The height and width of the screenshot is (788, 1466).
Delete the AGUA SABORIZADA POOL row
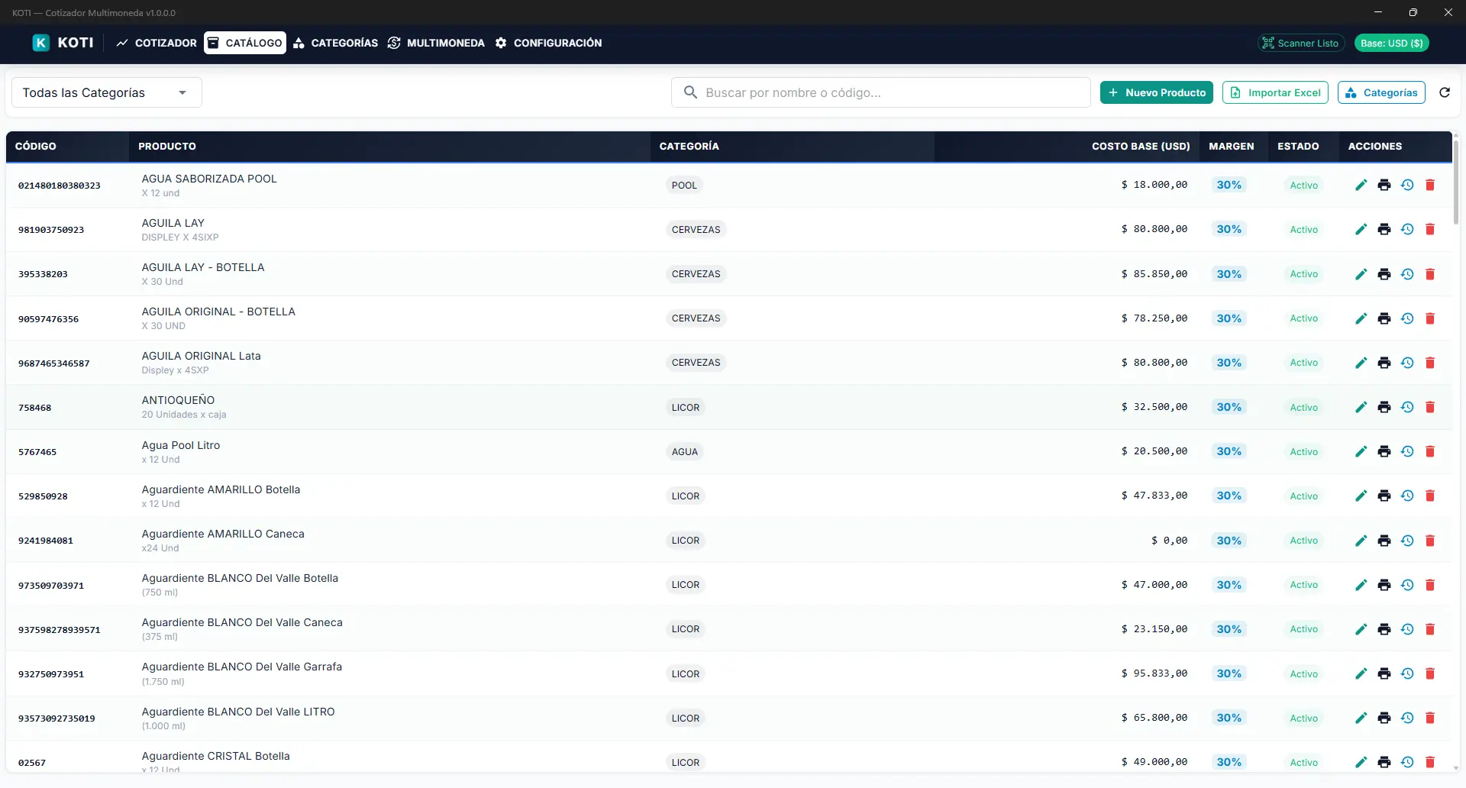(1430, 185)
